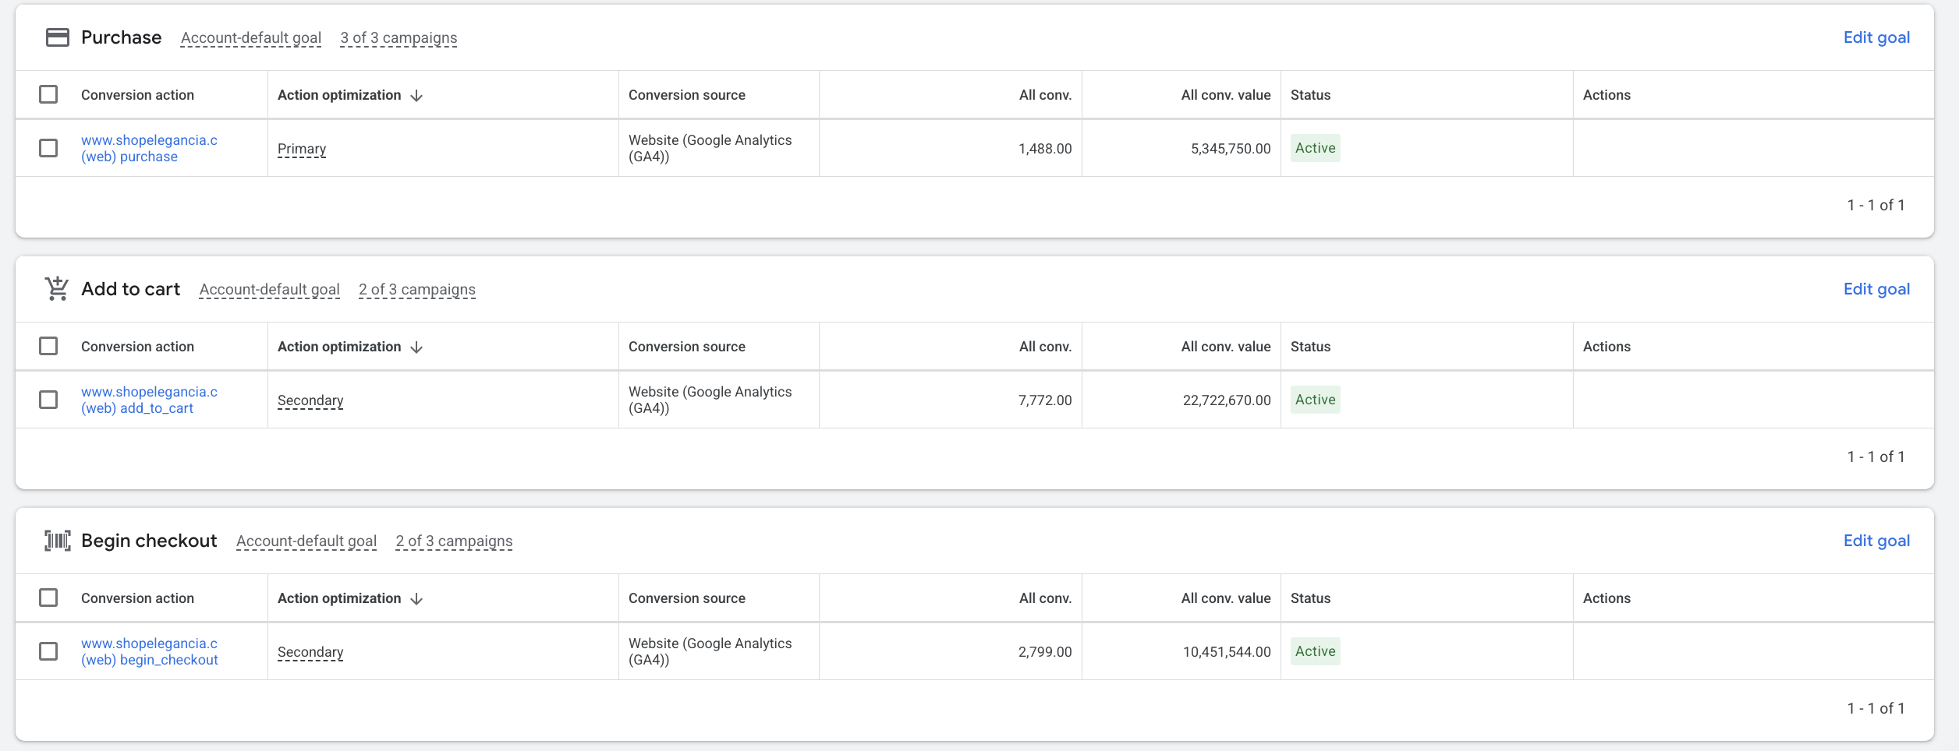Click sort arrow in Purchase Action optimization
1959x751 pixels.
pos(416,96)
